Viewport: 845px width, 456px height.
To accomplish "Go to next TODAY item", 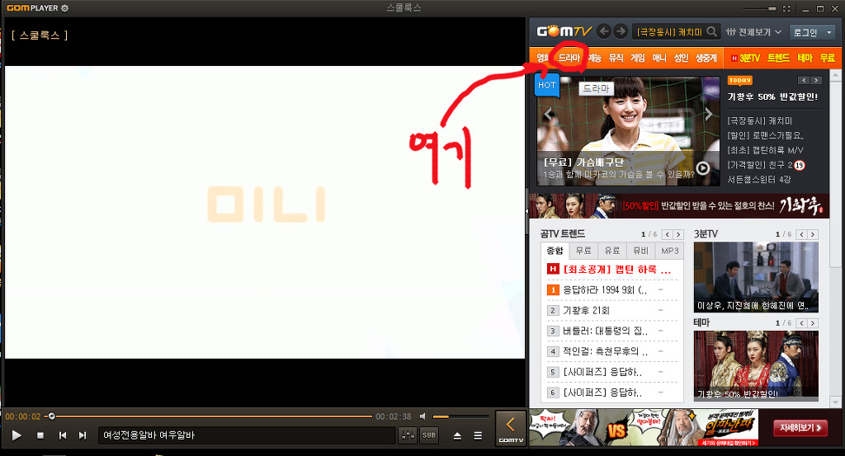I will tap(816, 80).
